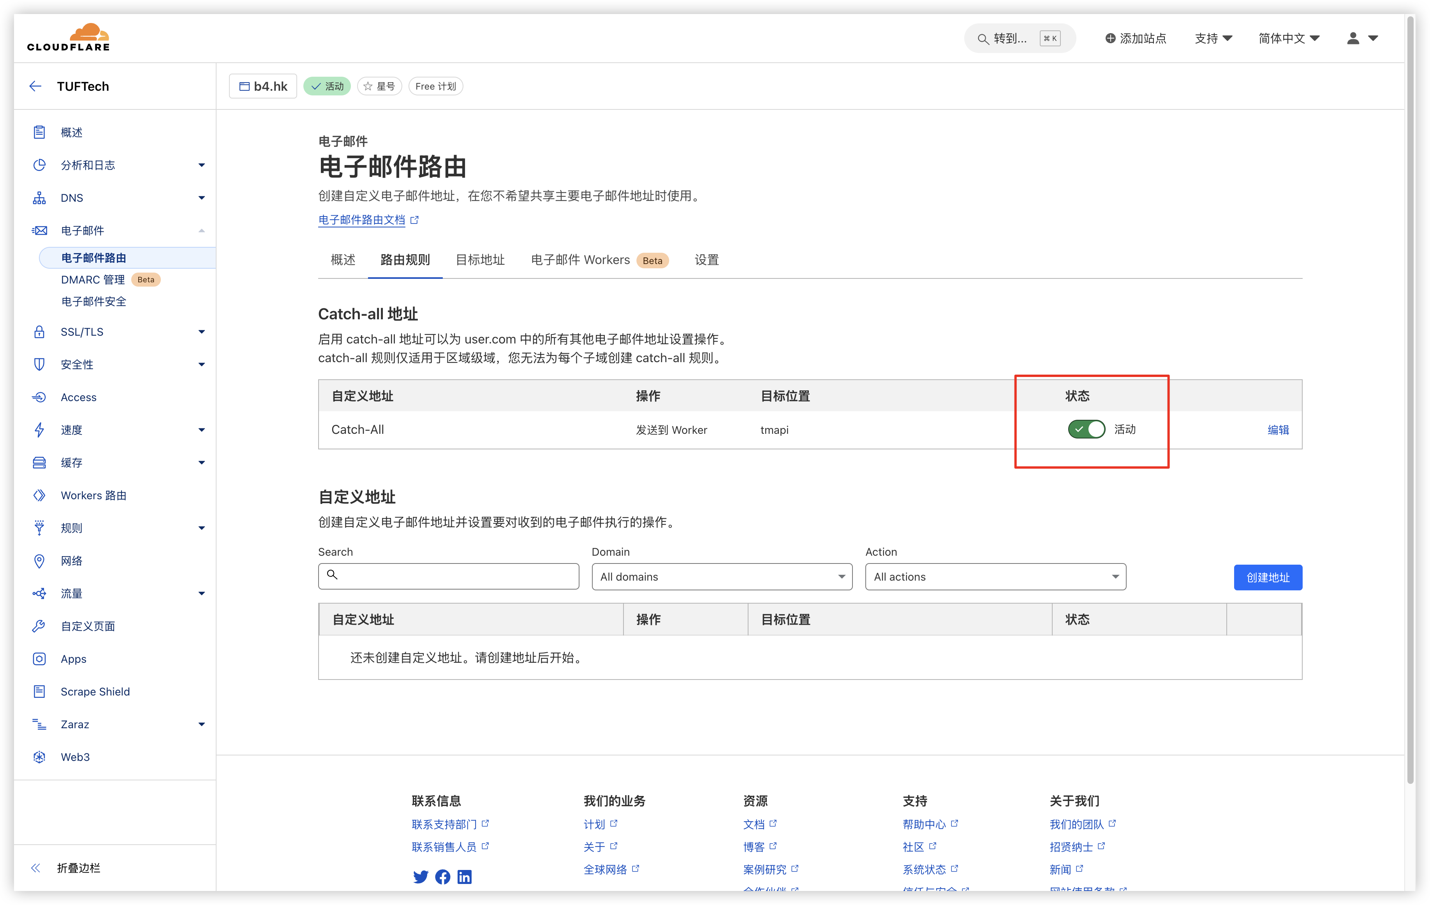Star the b4.hk site with 星号

click(x=379, y=86)
